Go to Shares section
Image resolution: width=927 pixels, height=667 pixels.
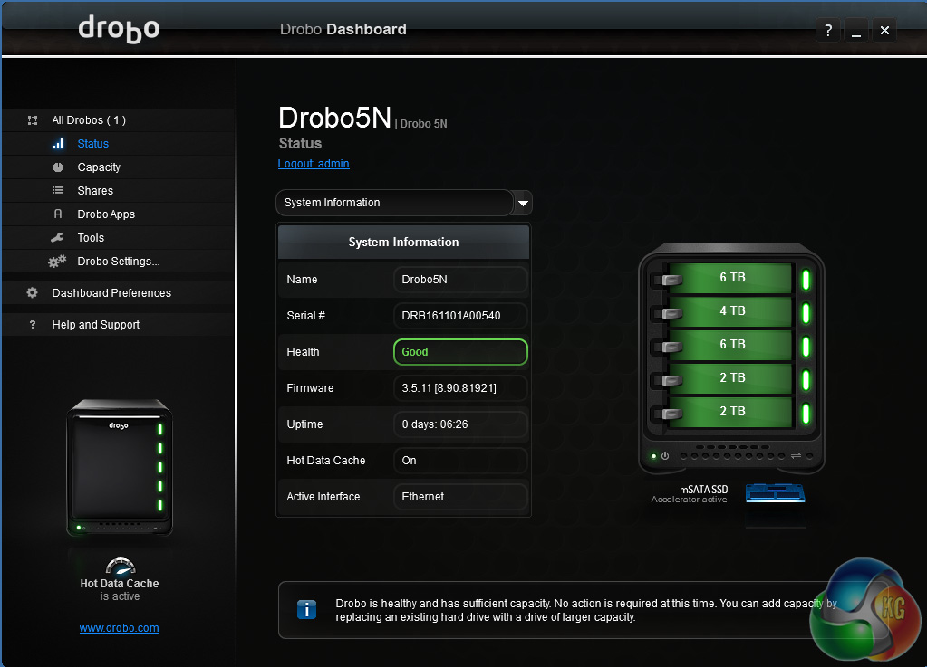point(95,191)
